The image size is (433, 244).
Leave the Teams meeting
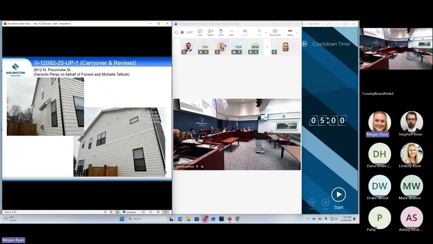tap(290, 33)
